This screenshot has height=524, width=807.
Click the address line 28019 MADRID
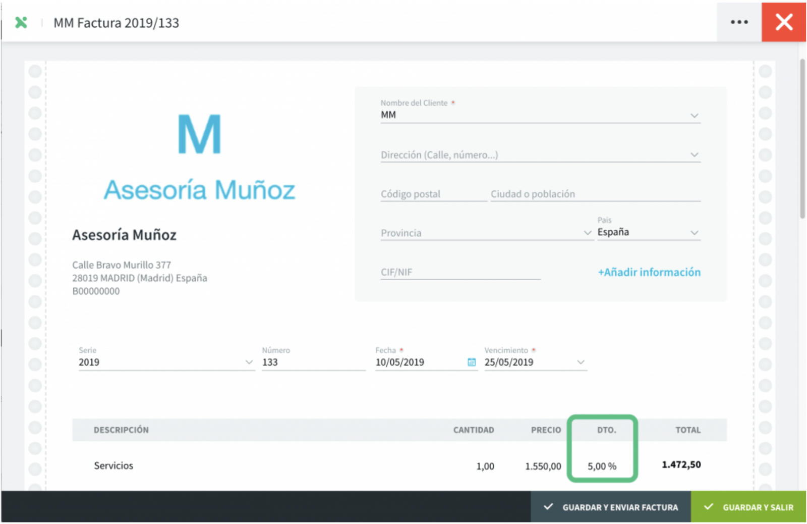pos(140,278)
